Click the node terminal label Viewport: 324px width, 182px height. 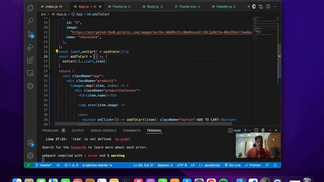(x=234, y=130)
